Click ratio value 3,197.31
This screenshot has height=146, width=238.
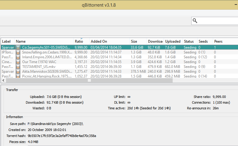point(81,62)
